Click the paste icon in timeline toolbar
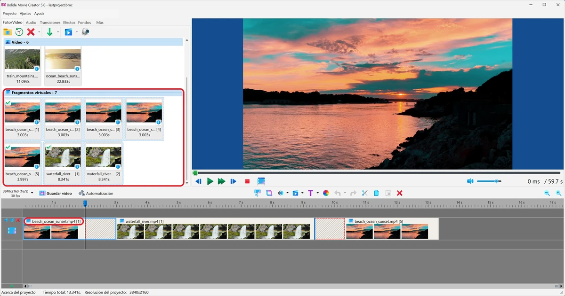Screen dimensions: 565x296 [388, 193]
